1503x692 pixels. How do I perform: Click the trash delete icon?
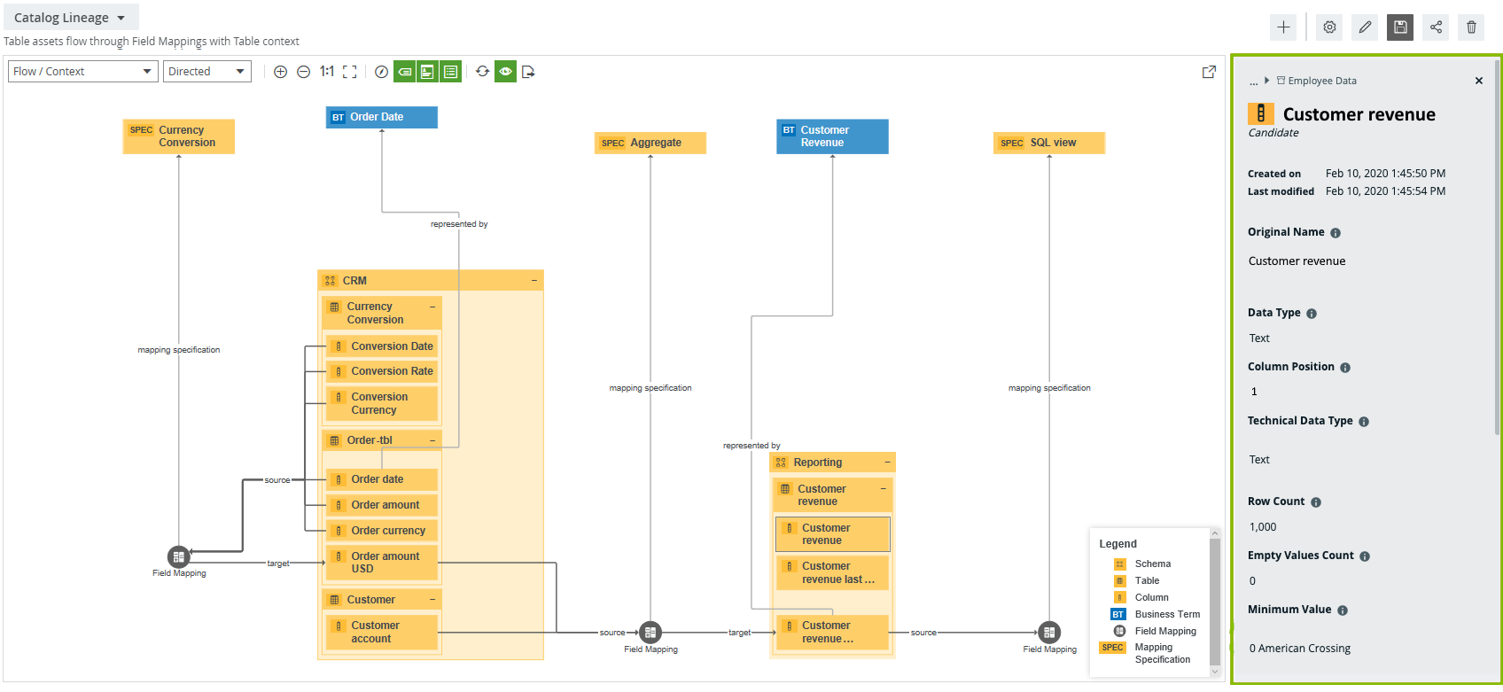(1471, 27)
